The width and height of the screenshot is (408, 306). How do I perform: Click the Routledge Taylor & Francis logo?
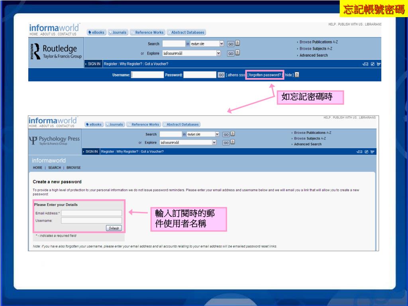(x=56, y=51)
